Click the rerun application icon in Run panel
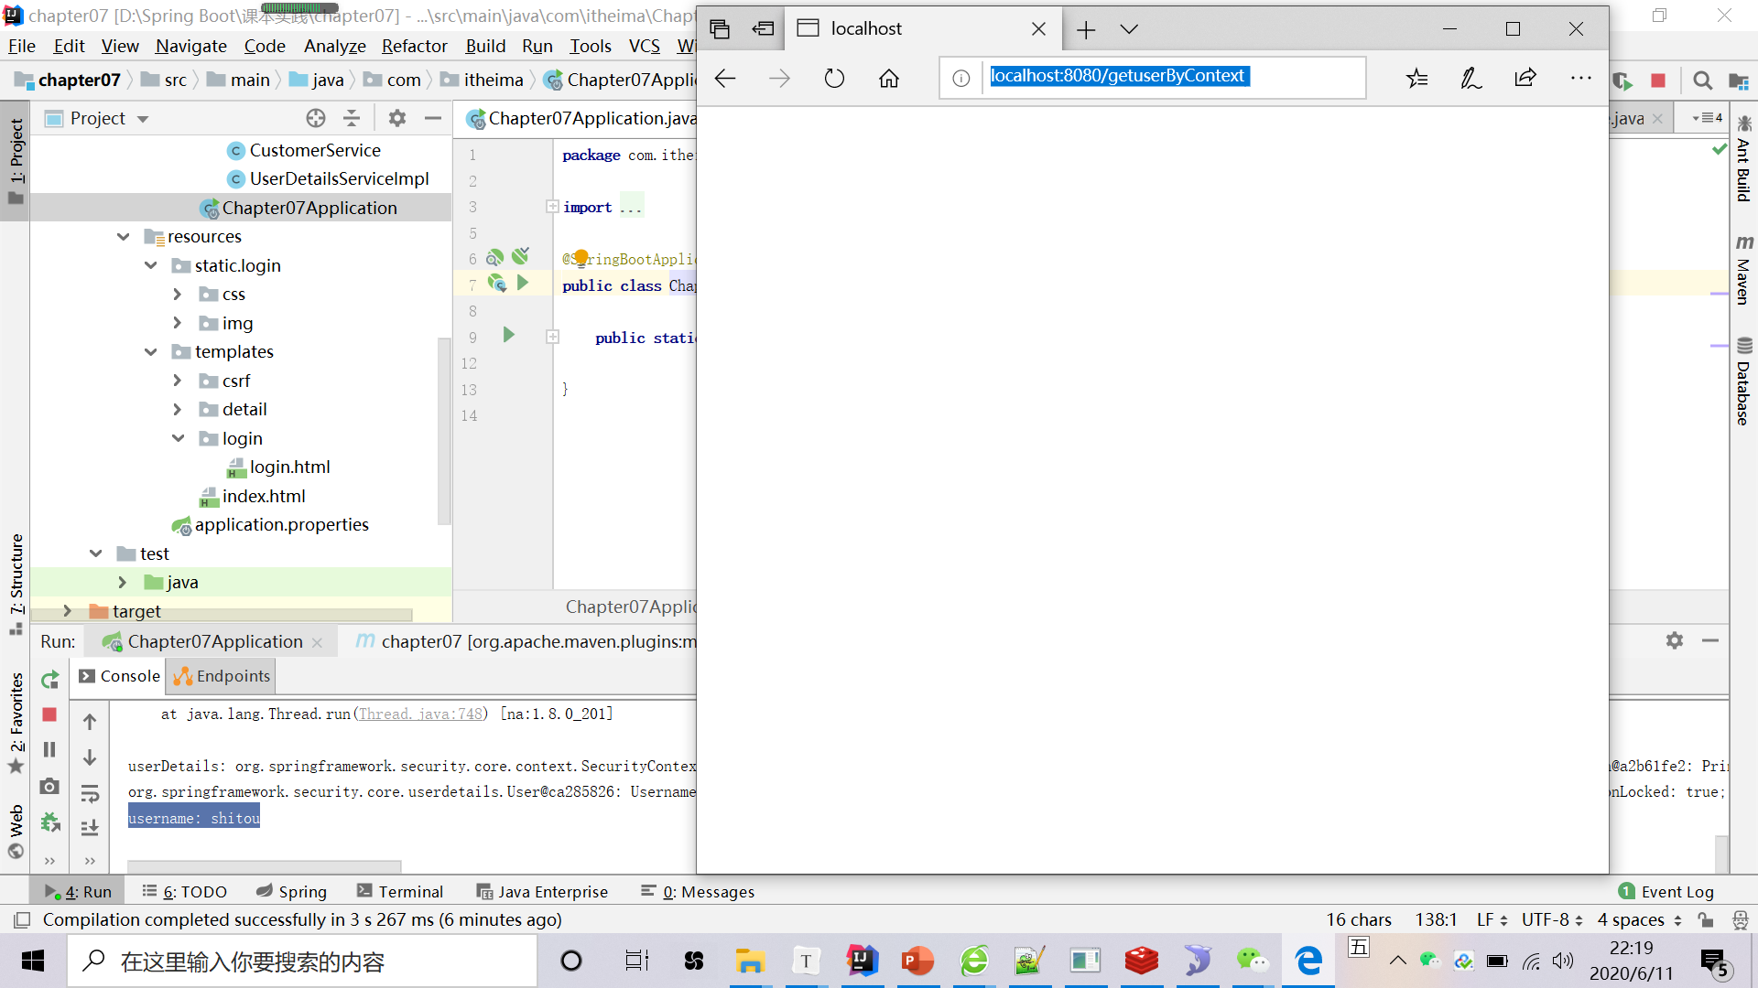Screen dimensions: 1758x988 tap(50, 680)
